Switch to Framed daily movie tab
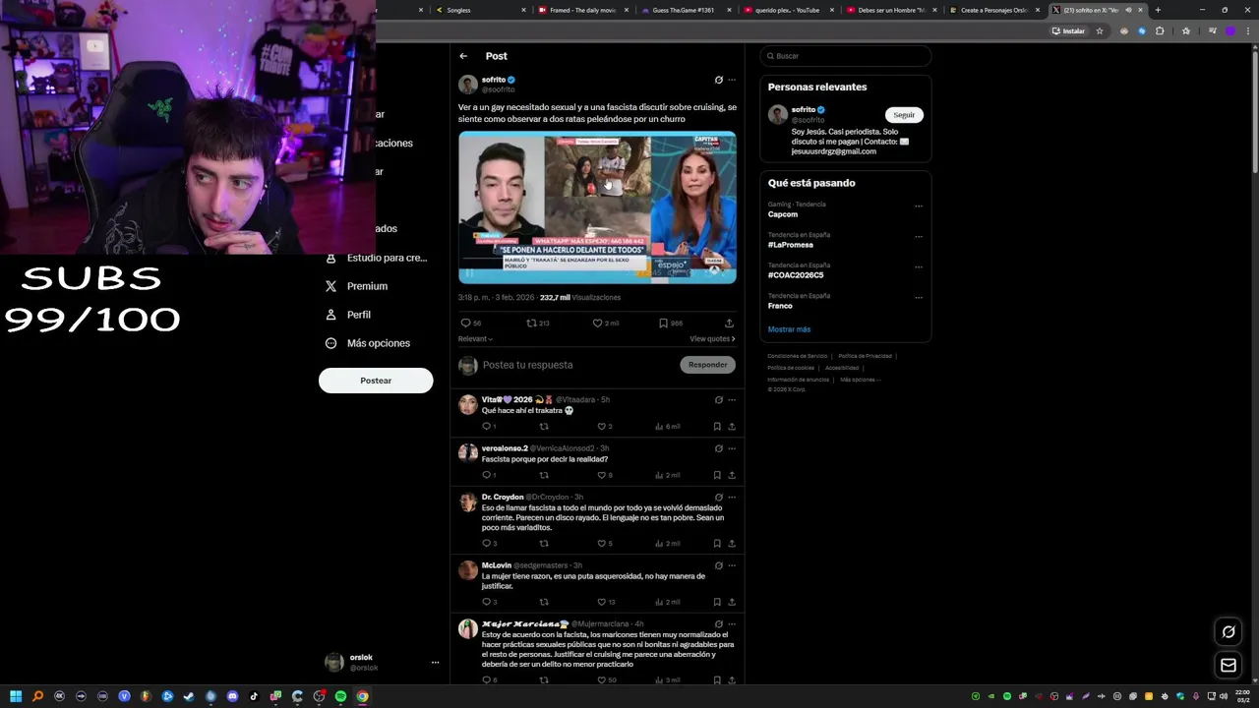The height and width of the screenshot is (708, 1259). pyautogui.click(x=585, y=10)
